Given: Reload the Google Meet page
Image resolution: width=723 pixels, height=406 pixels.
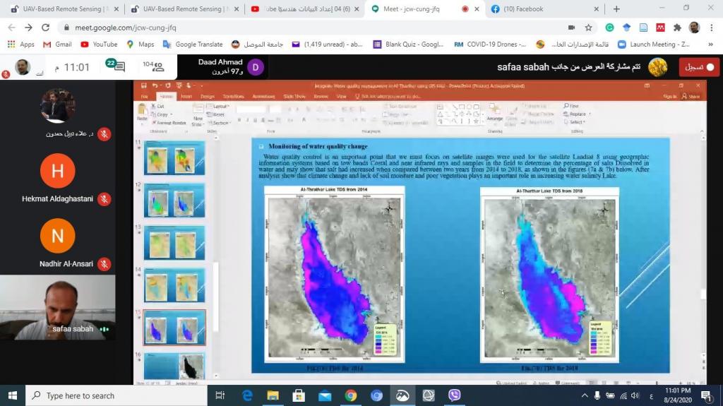Looking at the screenshot, I should click(46, 28).
